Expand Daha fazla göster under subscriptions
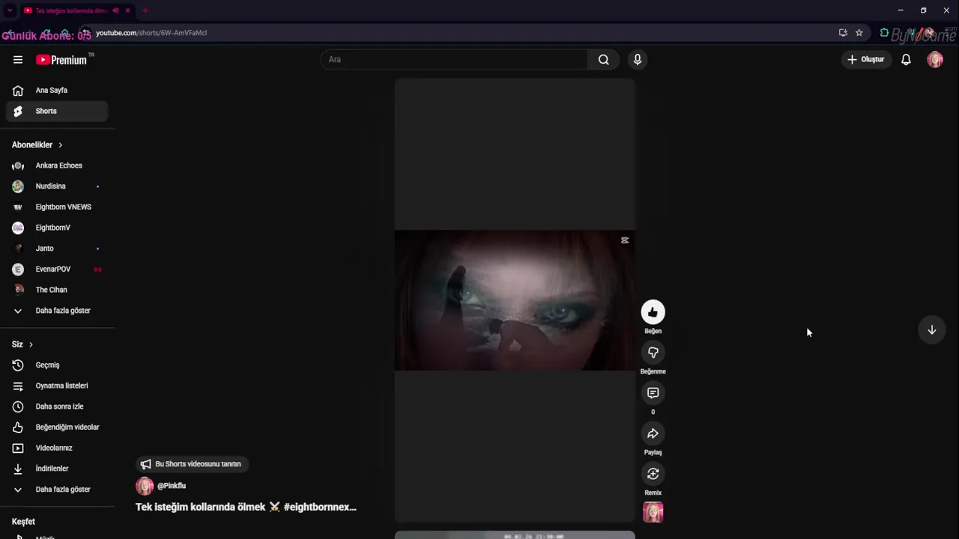 tap(57, 311)
